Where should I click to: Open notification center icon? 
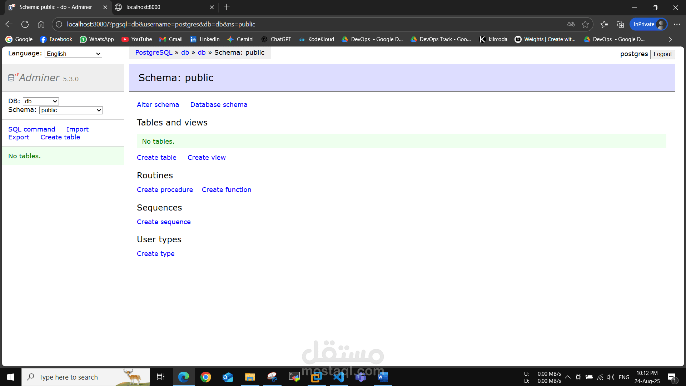tap(672, 377)
